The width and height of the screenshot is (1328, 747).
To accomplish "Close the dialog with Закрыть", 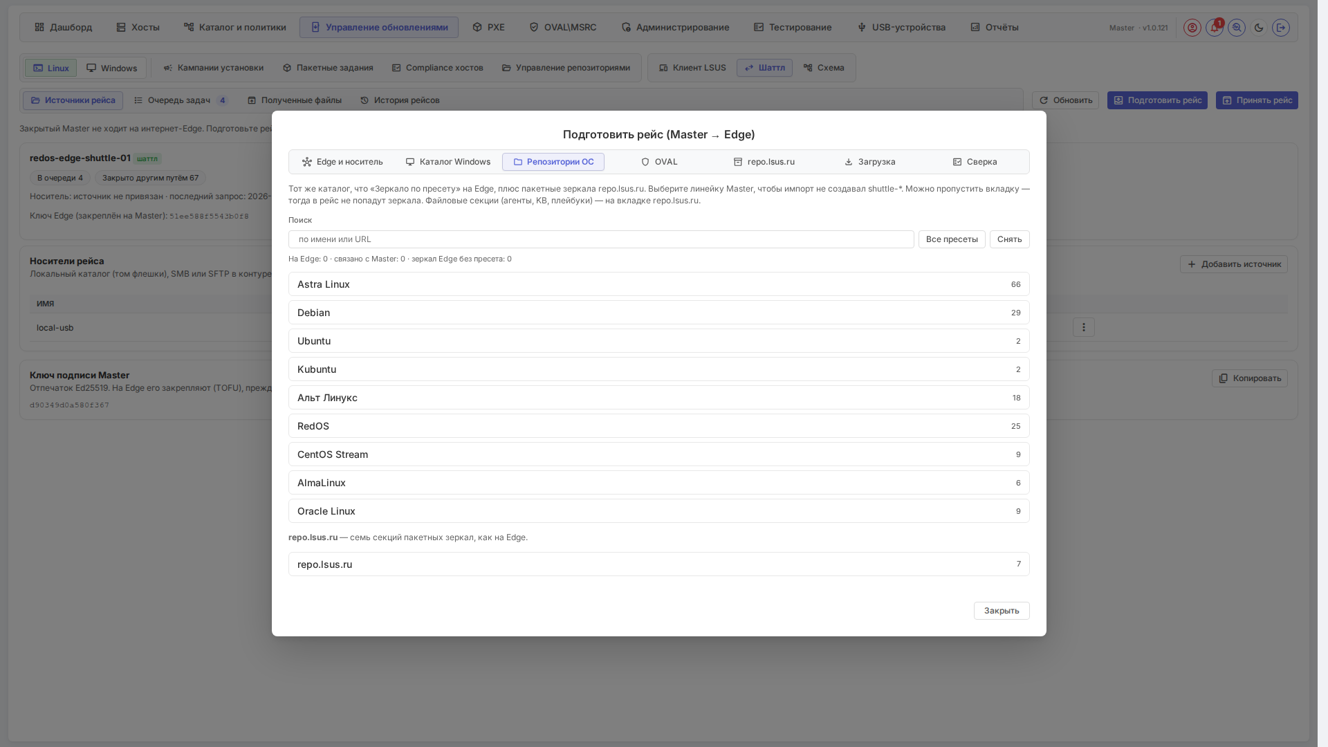I will [1002, 611].
